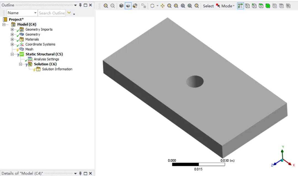Click the green Y axis of the triad
This screenshot has height=176, width=298.
[282, 154]
